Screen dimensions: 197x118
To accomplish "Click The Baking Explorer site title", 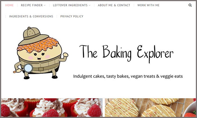I will 126,53.
